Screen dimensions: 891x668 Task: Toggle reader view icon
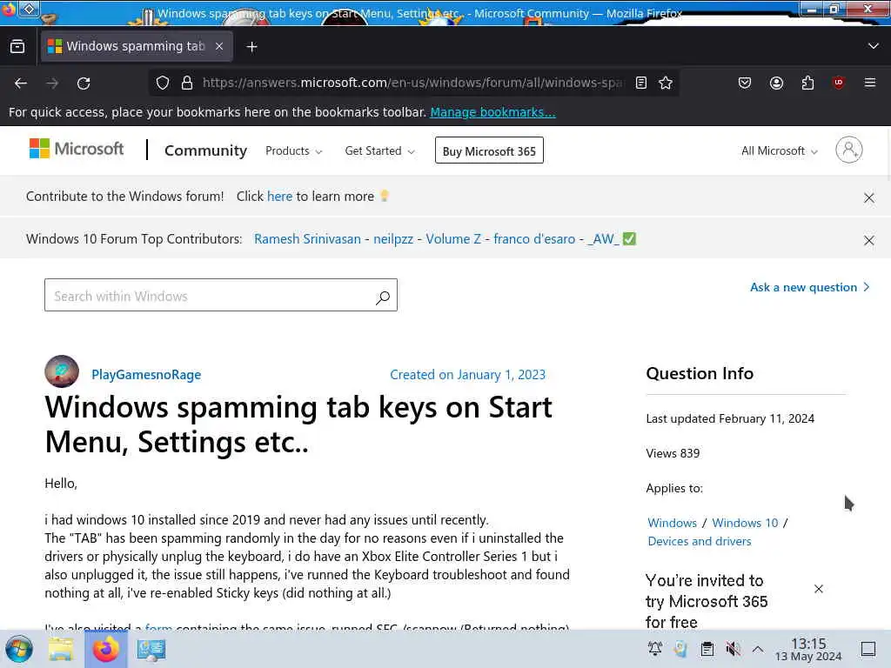click(641, 83)
